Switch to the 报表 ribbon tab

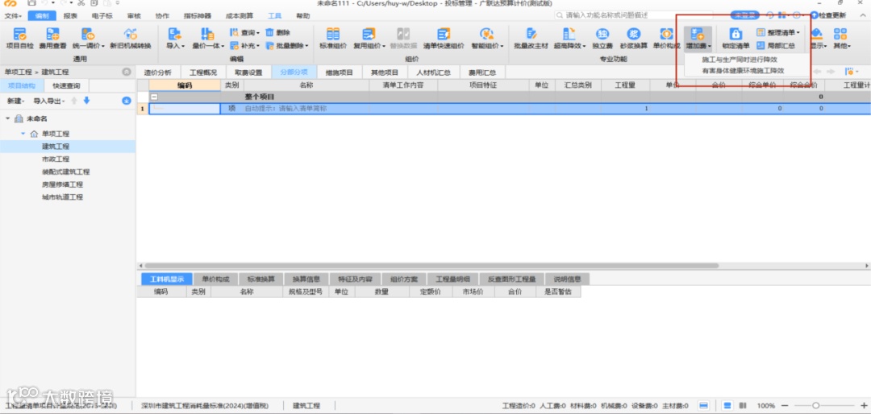pos(70,15)
